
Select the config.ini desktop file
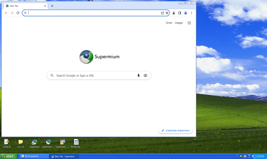(x=6, y=143)
